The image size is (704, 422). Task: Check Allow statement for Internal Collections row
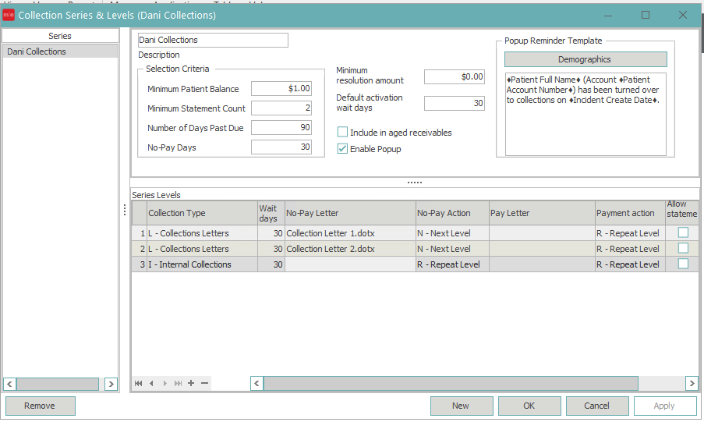click(x=683, y=264)
